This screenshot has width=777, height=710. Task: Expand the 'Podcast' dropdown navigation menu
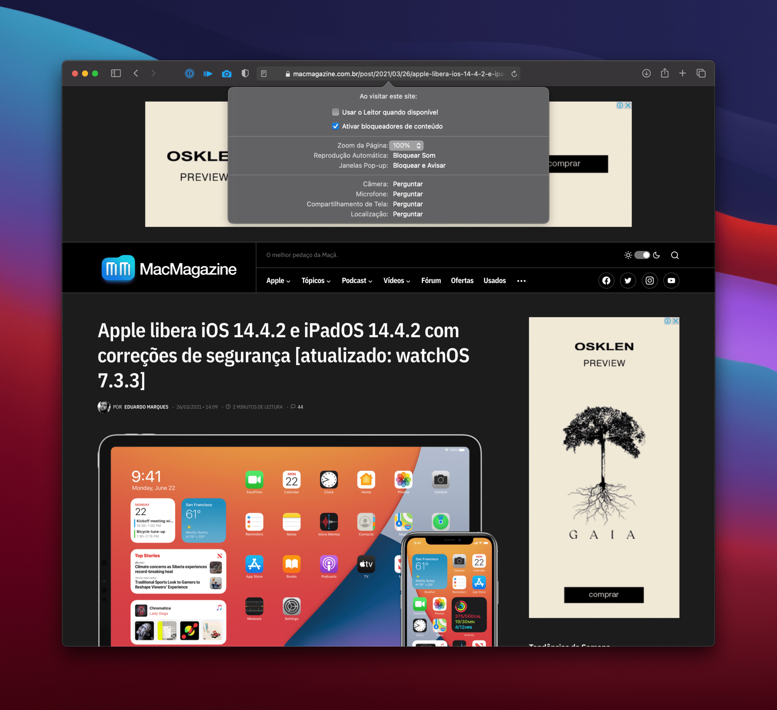click(356, 280)
